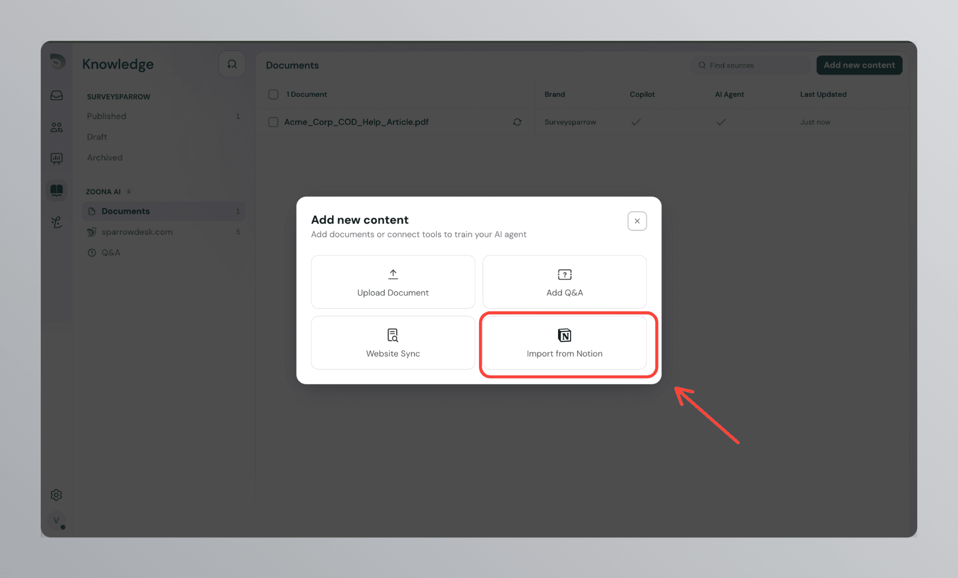Close the Add new content dialog
The width and height of the screenshot is (958, 578).
click(637, 221)
